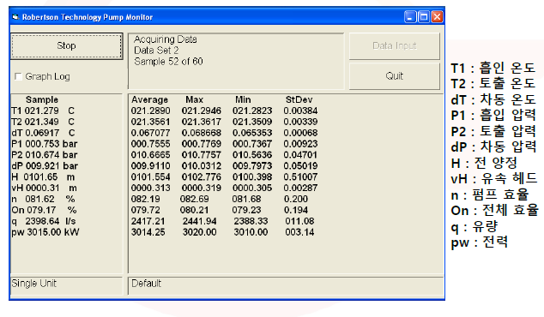
Task: Stop data acquisition with the Stop button
Action: pyautogui.click(x=67, y=46)
